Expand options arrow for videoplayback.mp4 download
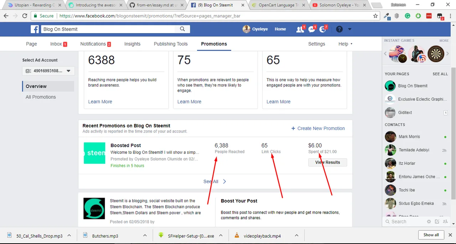Viewport: 456px width, 244px height. pos(297,235)
